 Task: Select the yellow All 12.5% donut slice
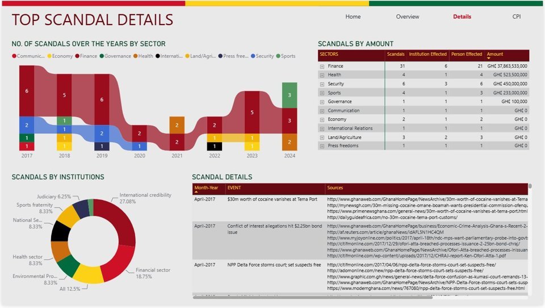pos(89,274)
